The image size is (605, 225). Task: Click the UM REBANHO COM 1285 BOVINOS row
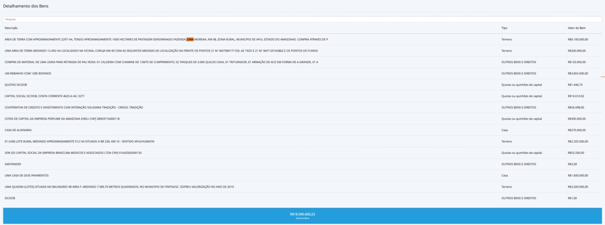(28, 74)
